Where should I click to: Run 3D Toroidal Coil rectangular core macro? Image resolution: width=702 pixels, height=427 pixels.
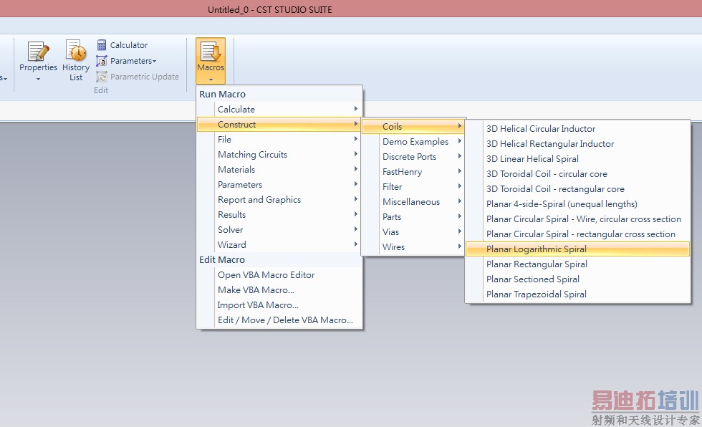(577, 189)
